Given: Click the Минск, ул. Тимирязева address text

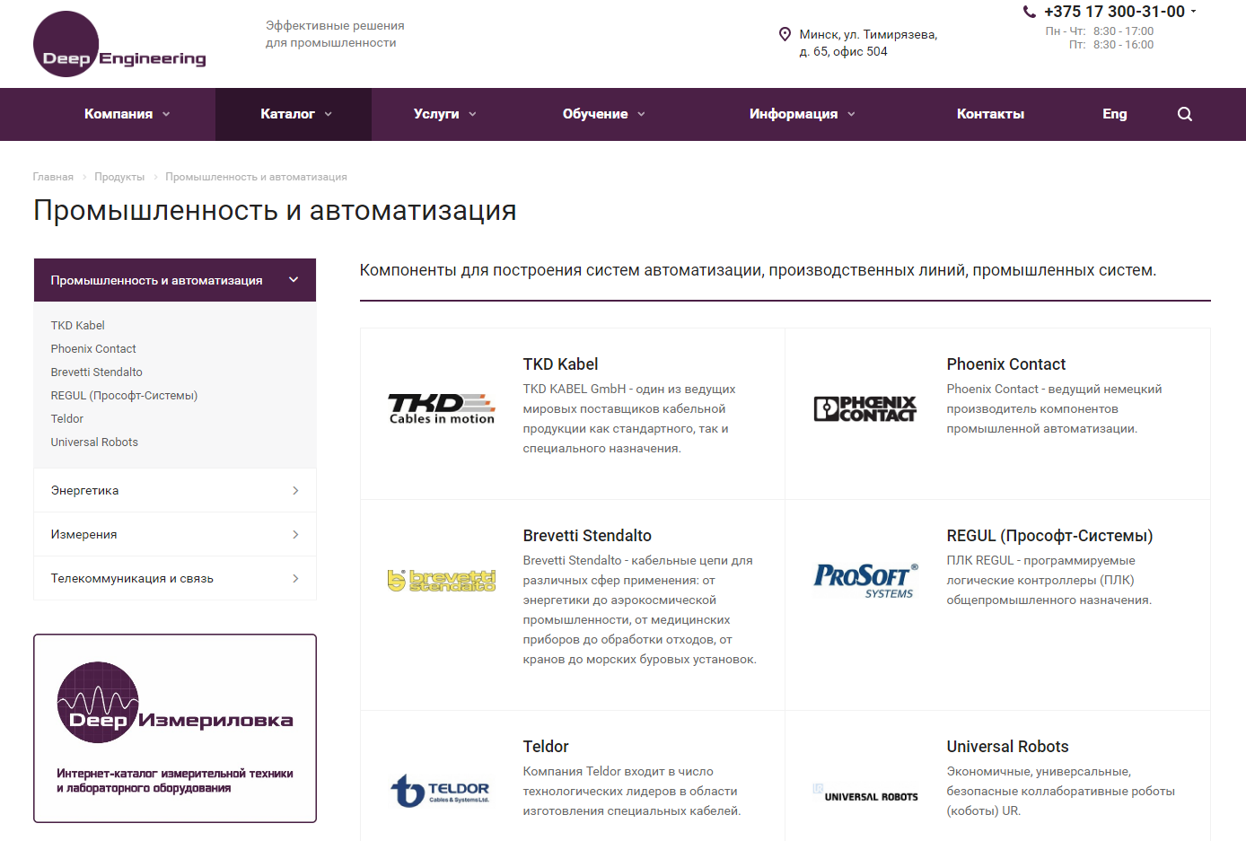Looking at the screenshot, I should point(868,43).
